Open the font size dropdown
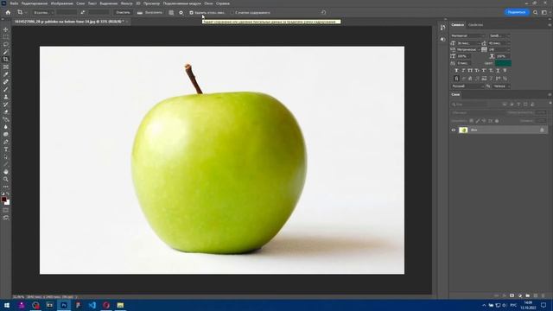The width and height of the screenshot is (553, 311). 468,43
